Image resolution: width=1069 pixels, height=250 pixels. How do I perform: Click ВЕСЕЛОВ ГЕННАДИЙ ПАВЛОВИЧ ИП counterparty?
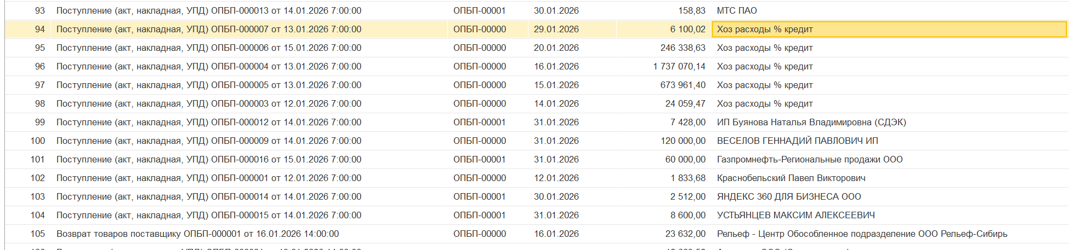point(797,141)
